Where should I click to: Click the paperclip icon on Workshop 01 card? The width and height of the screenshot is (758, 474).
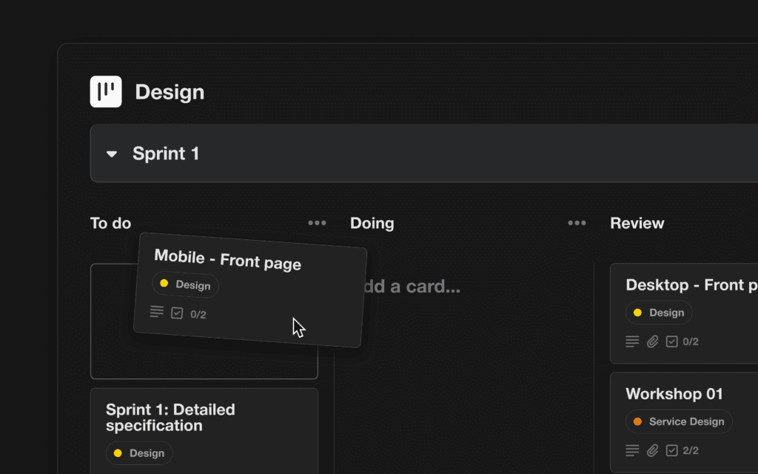pyautogui.click(x=652, y=450)
